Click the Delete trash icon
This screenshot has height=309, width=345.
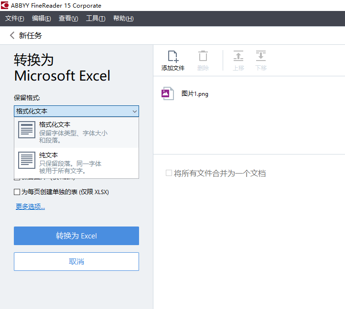click(x=203, y=56)
